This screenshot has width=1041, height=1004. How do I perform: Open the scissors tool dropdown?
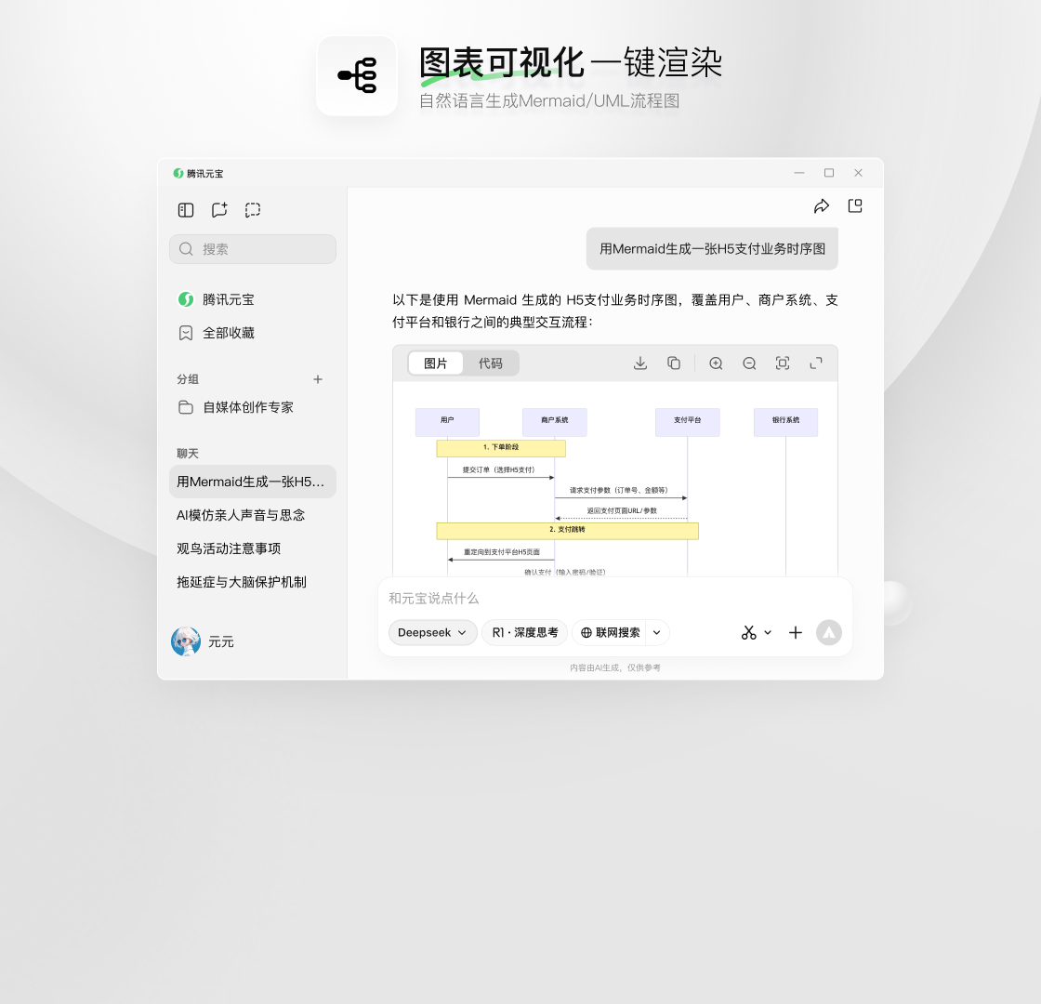(757, 632)
